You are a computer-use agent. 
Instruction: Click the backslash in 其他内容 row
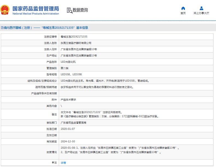pos(61,106)
